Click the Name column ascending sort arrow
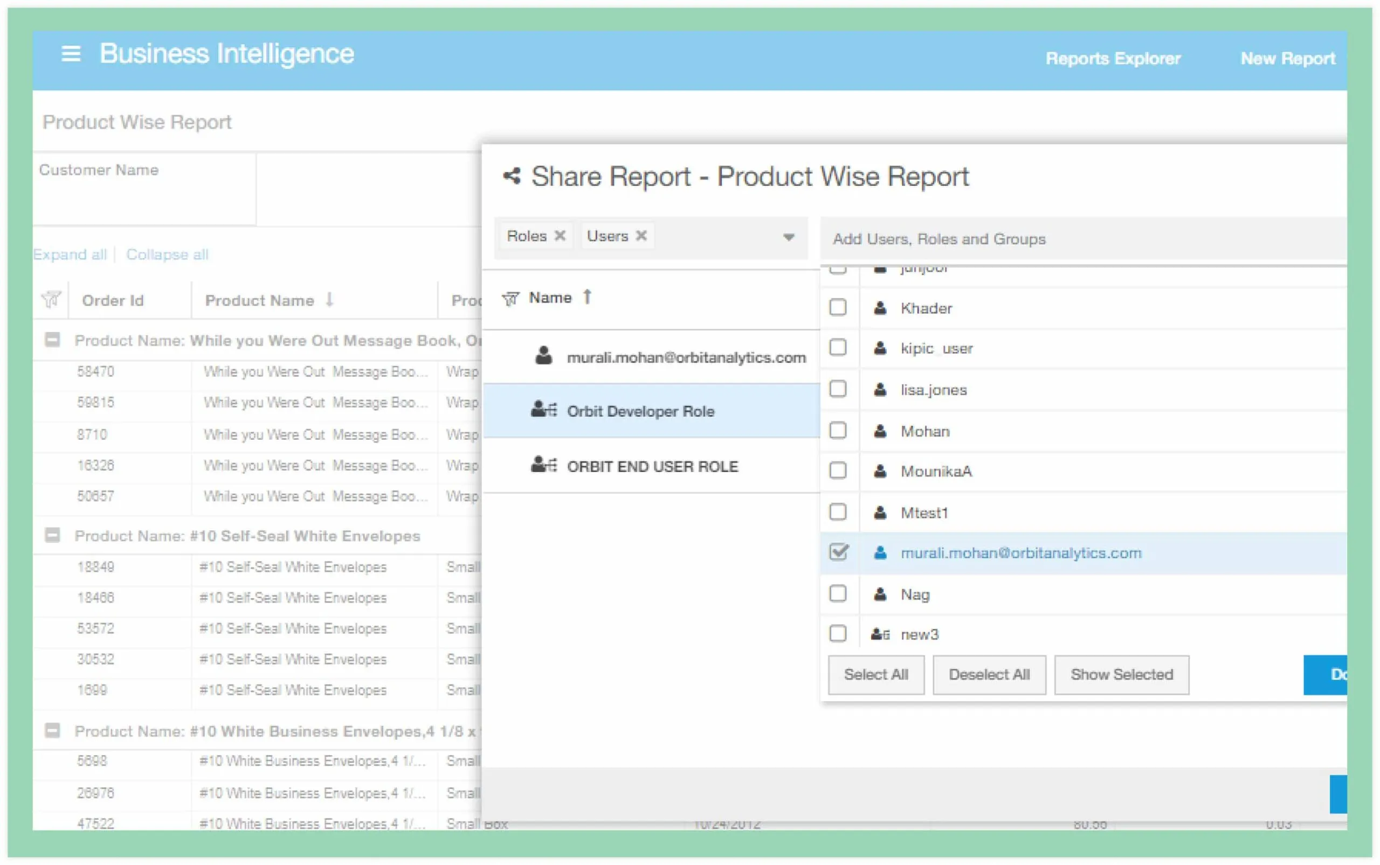 (587, 297)
